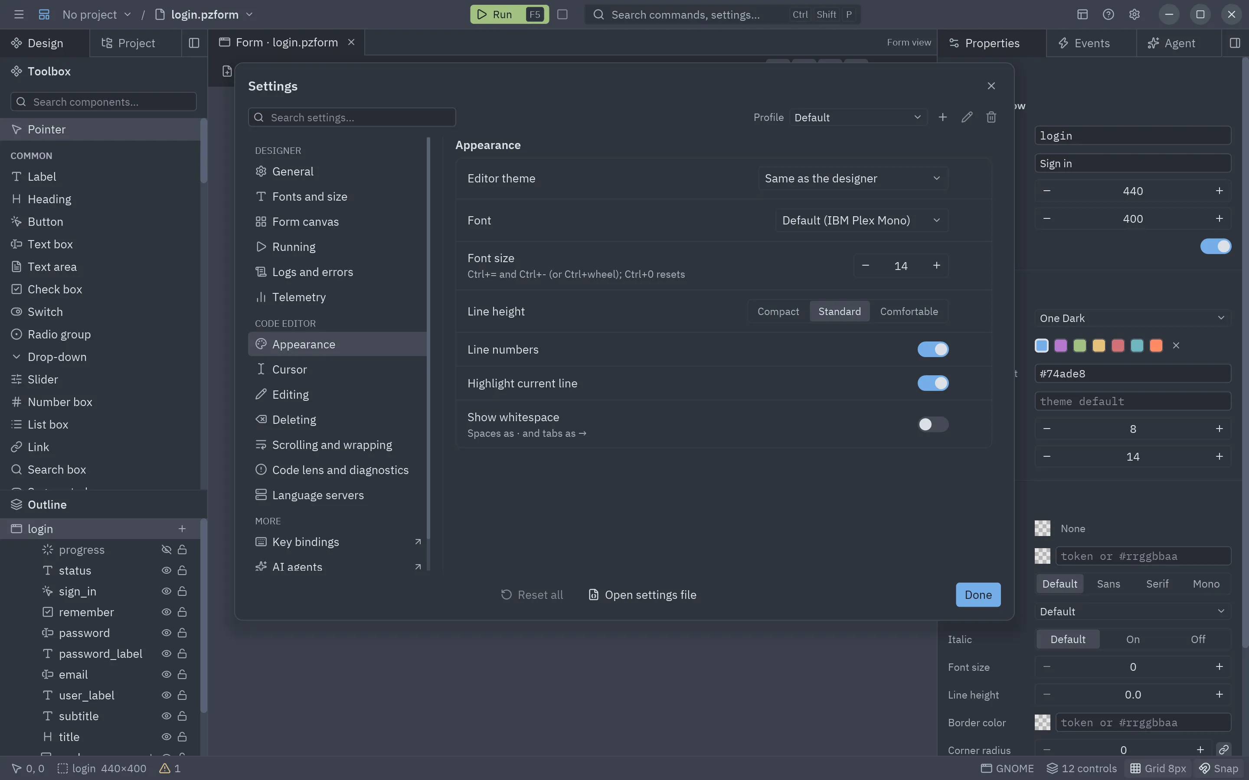Open the help question mark icon
This screenshot has width=1249, height=780.
pyautogui.click(x=1108, y=14)
